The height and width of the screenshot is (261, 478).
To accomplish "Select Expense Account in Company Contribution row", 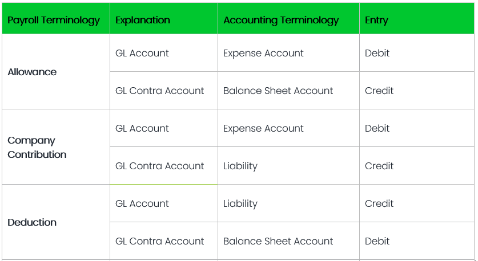I will (x=263, y=128).
